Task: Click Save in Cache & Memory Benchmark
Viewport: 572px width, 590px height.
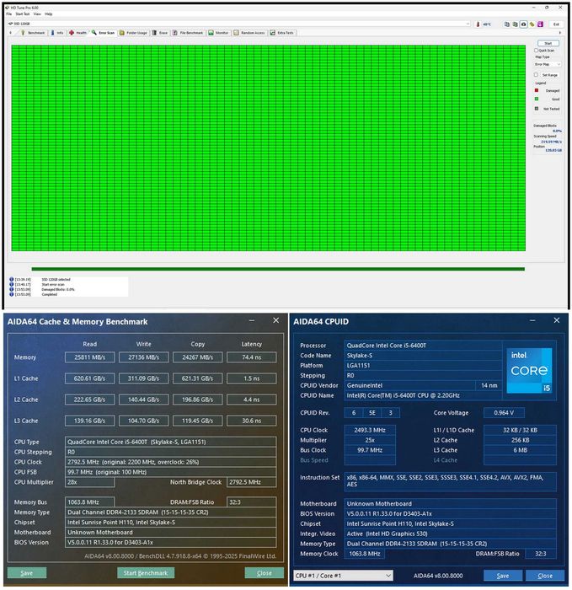Action: click(x=27, y=572)
